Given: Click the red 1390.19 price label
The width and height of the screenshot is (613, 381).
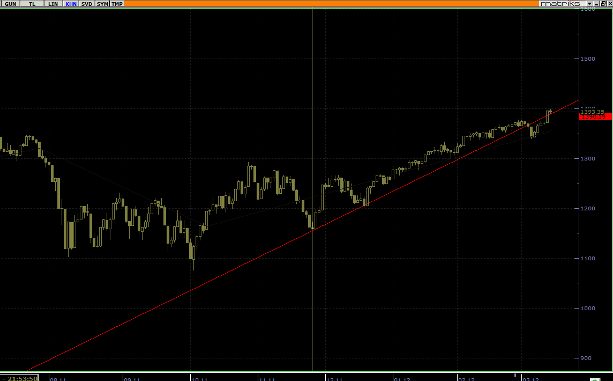Looking at the screenshot, I should tap(595, 116).
